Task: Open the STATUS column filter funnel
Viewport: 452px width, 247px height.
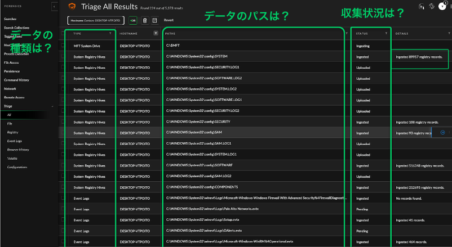Action: [x=386, y=33]
